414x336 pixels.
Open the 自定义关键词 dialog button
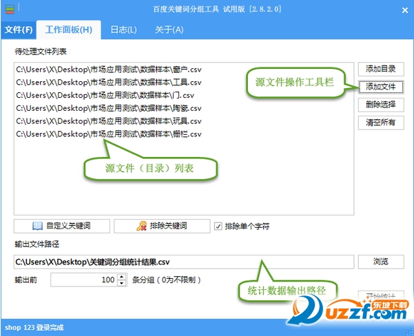pos(62,226)
